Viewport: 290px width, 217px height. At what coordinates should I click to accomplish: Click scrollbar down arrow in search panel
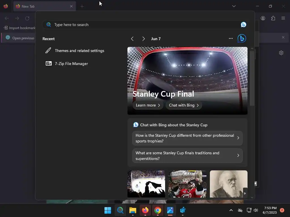252,198
